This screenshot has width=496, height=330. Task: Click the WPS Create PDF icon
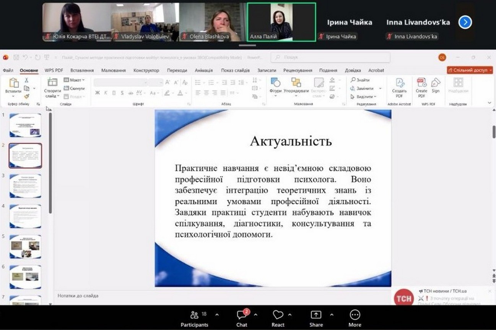421,83
